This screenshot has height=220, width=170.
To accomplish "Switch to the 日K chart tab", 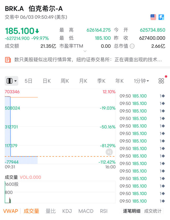I will tap(47, 81).
